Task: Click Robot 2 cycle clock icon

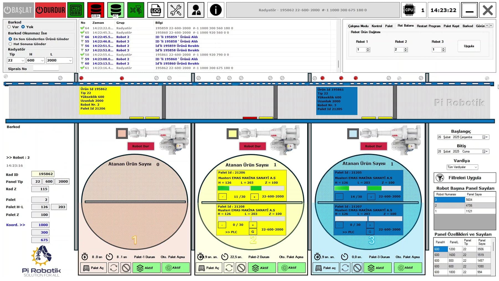Action: 225,257
